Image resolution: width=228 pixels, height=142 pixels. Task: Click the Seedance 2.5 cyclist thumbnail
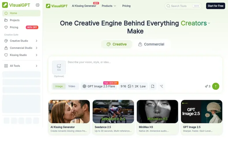click(x=113, y=112)
